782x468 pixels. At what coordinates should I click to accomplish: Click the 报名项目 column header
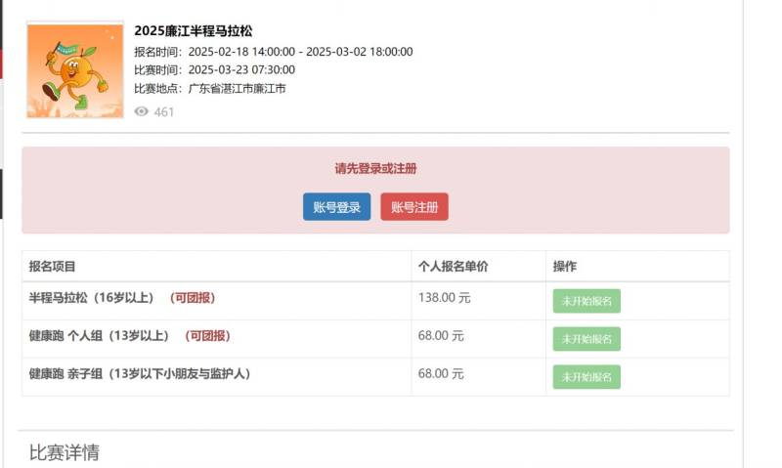pos(53,267)
